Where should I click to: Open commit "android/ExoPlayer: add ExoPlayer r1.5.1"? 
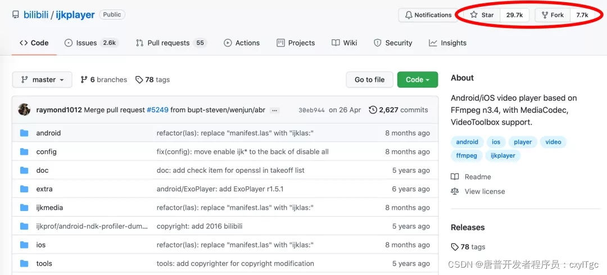point(220,189)
